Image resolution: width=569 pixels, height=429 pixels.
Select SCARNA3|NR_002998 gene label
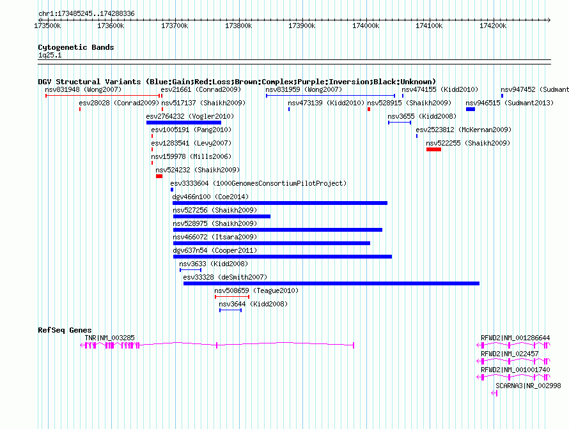coord(528,386)
